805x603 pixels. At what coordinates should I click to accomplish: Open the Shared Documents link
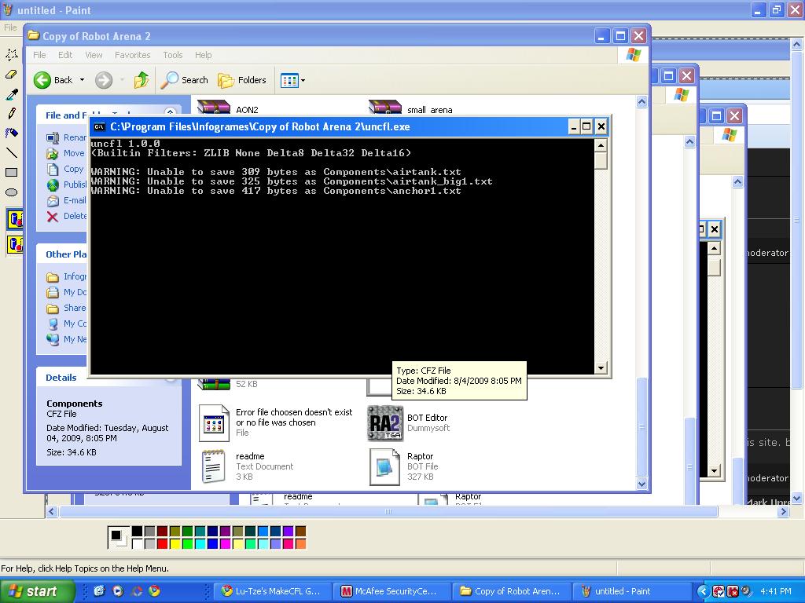(66, 308)
